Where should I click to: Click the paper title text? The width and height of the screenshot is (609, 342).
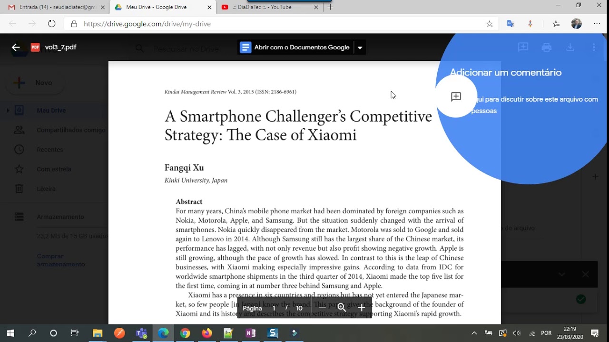coord(298,125)
